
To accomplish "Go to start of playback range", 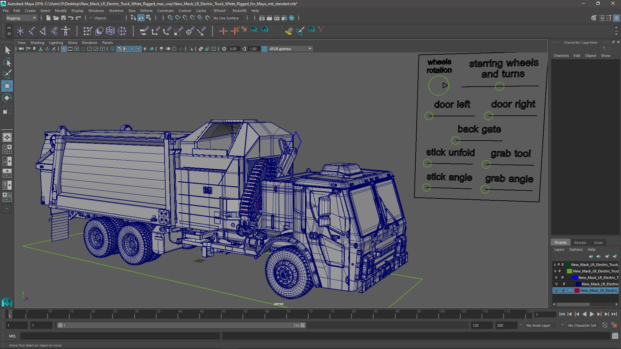I will (562, 314).
